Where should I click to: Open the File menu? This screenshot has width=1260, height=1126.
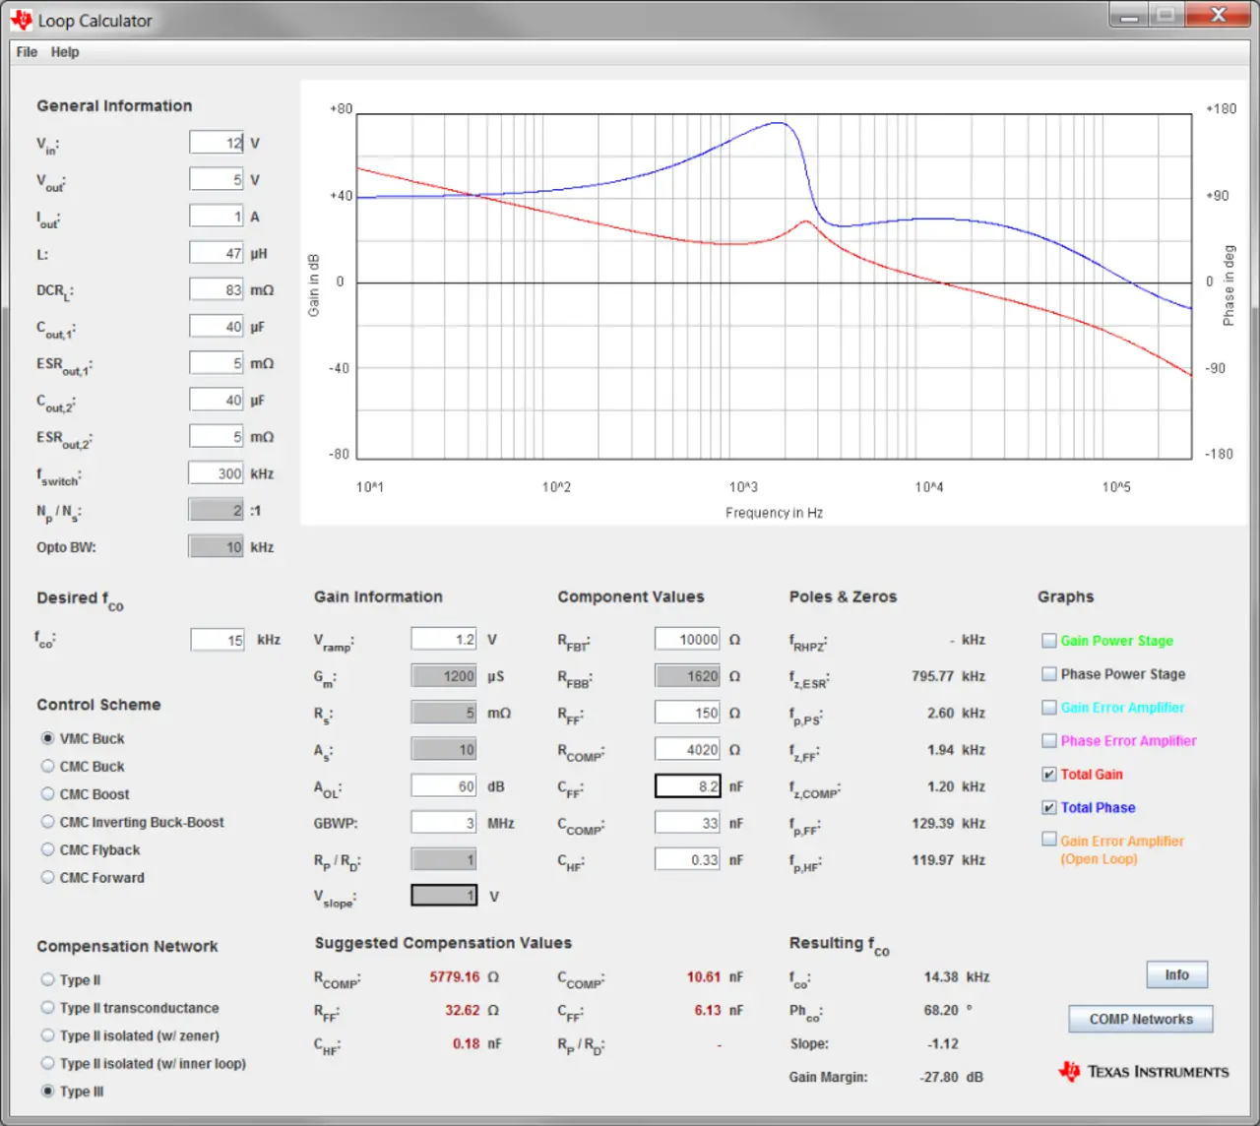coord(27,52)
